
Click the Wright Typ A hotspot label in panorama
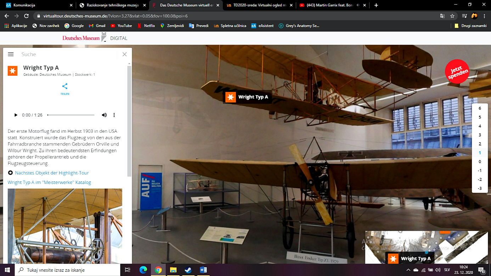pos(247,97)
